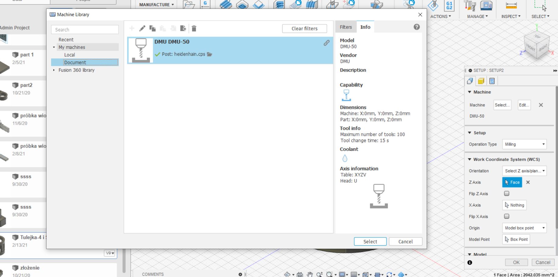Click the trash Delete machine icon
This screenshot has width=558, height=277.
click(194, 28)
